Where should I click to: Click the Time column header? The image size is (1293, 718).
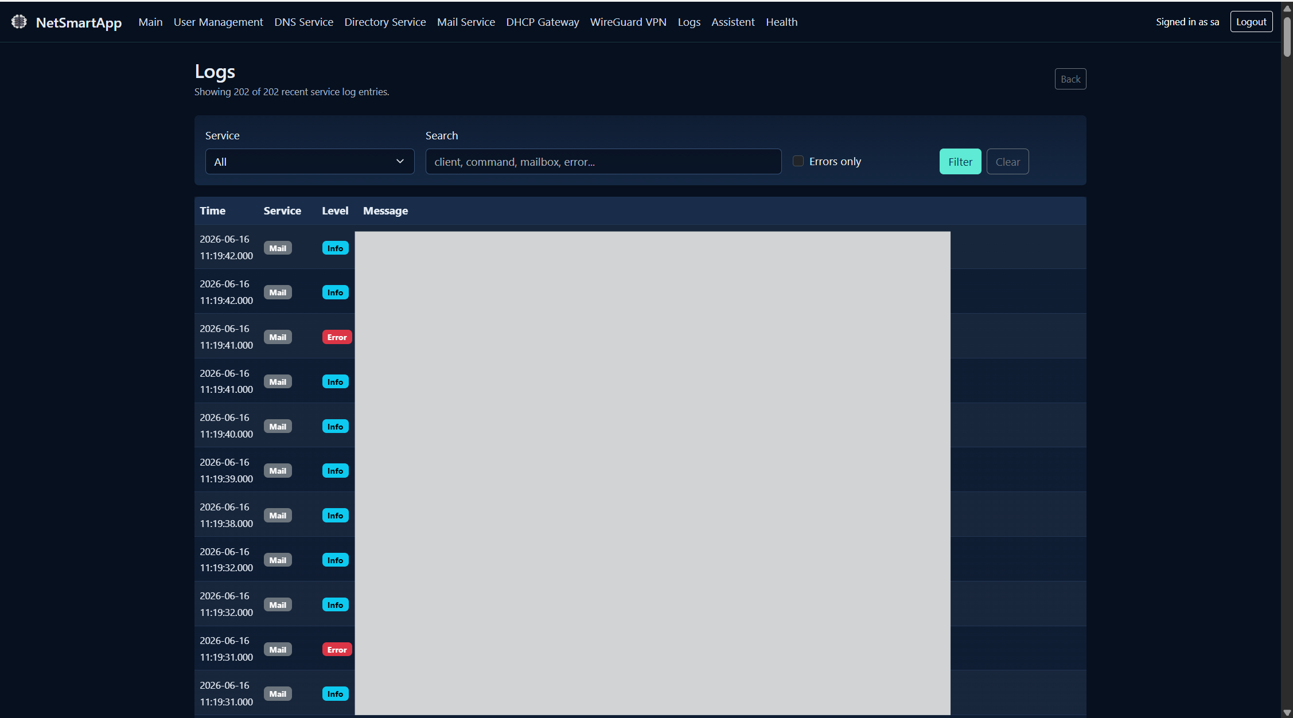(212, 210)
